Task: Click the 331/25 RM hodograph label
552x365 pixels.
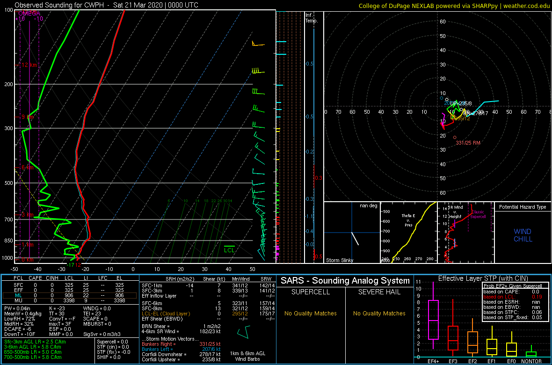Action: 467,143
